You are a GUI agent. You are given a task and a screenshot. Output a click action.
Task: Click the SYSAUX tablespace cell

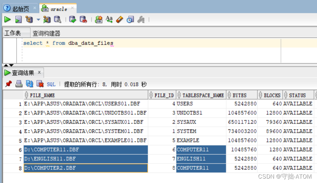[x=201, y=122]
